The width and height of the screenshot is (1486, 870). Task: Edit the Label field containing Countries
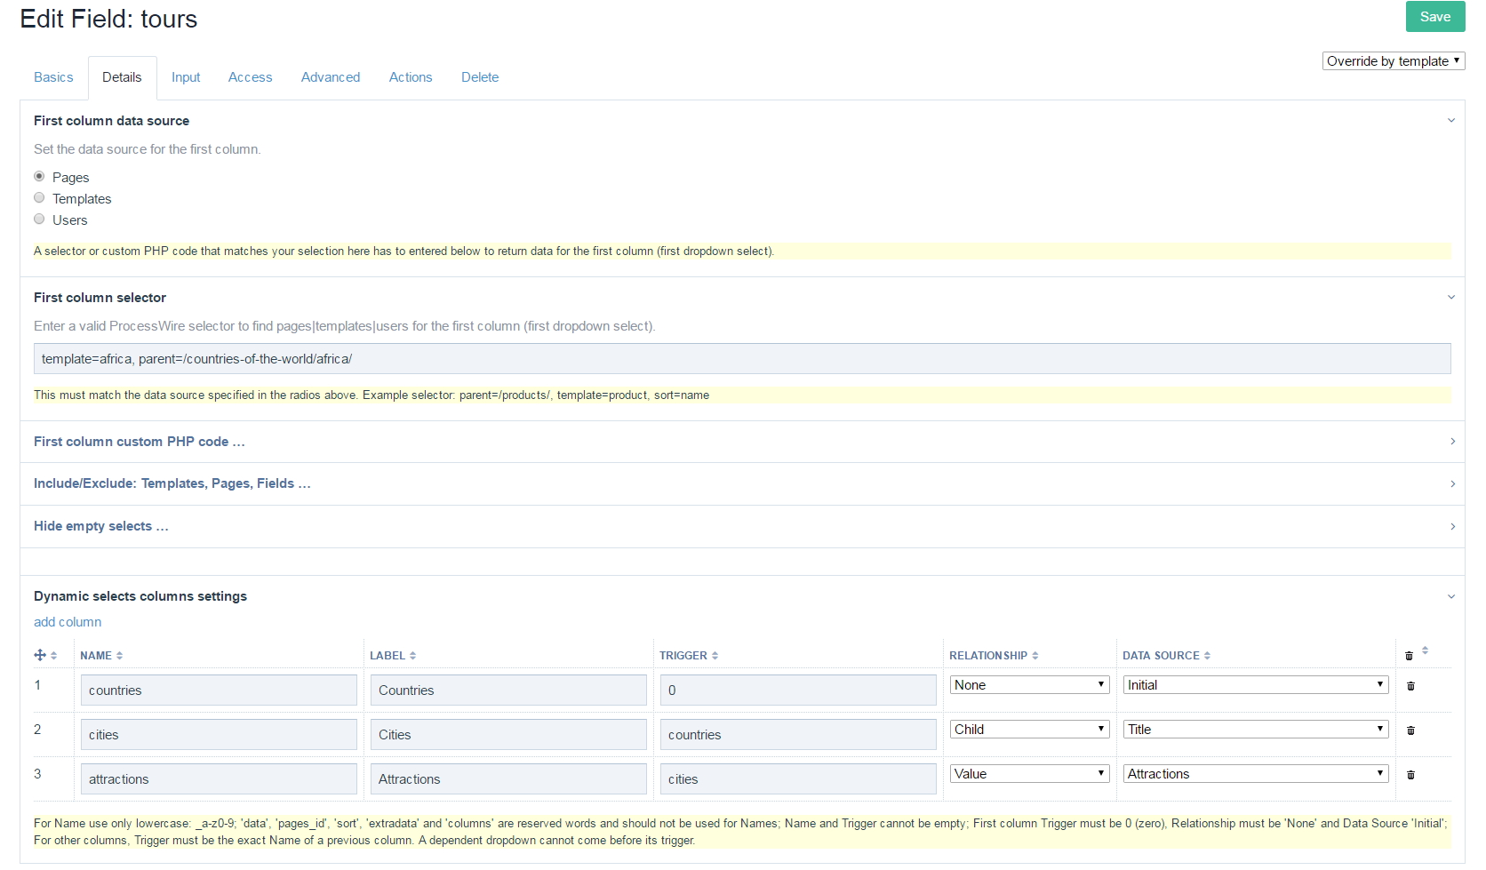point(508,690)
